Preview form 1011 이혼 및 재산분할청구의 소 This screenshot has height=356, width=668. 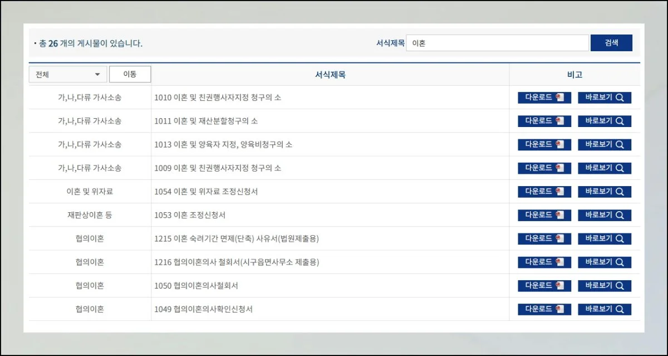coord(604,121)
